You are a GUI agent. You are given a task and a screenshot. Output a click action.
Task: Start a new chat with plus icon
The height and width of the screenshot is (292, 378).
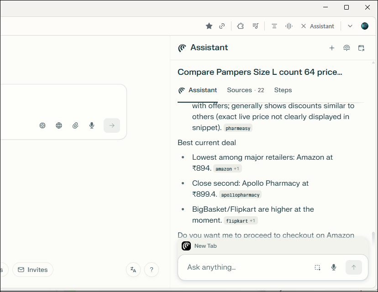coord(332,48)
